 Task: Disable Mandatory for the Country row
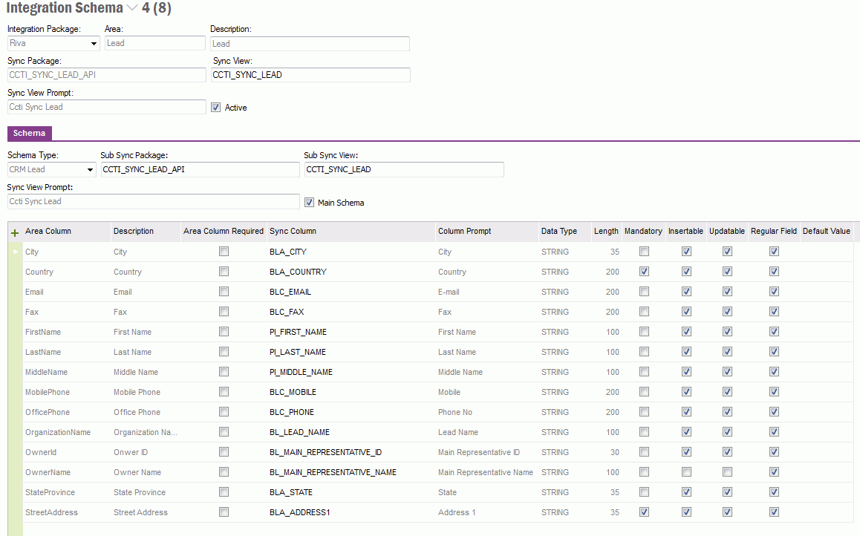point(644,271)
